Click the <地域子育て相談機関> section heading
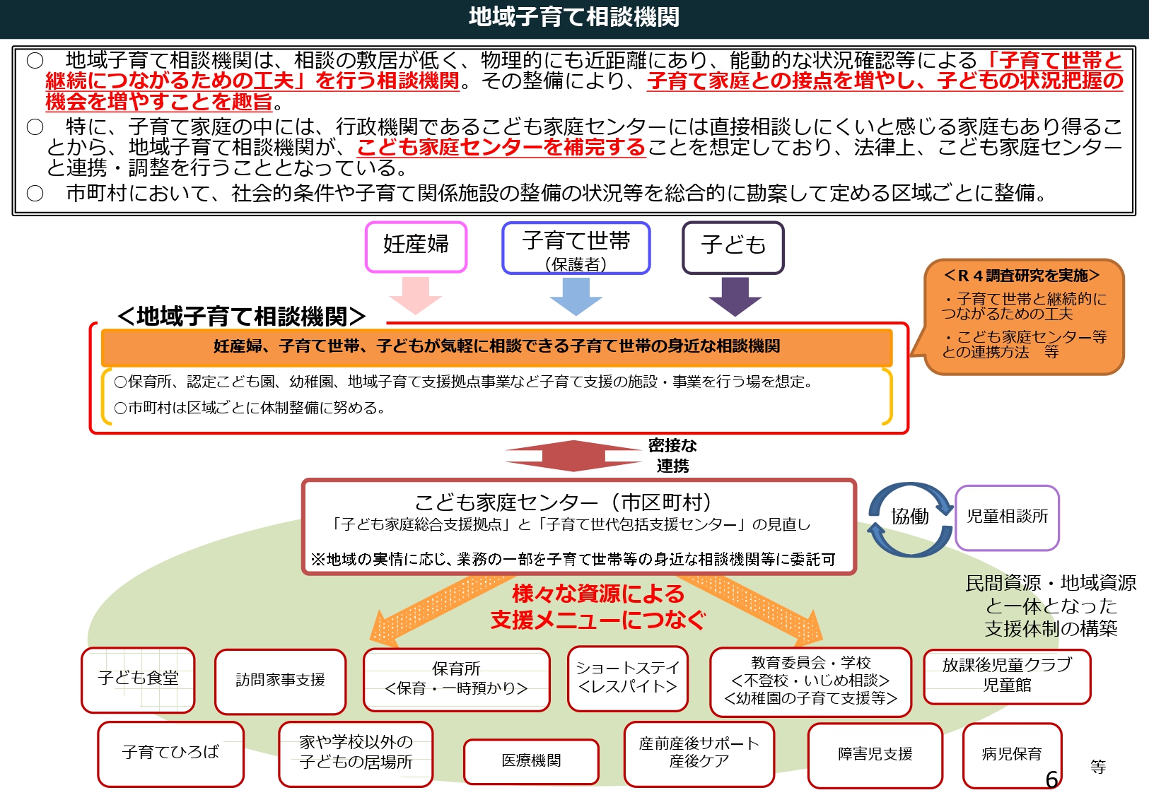 click(241, 316)
